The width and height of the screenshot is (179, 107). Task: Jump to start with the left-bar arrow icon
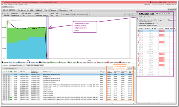point(47,10)
